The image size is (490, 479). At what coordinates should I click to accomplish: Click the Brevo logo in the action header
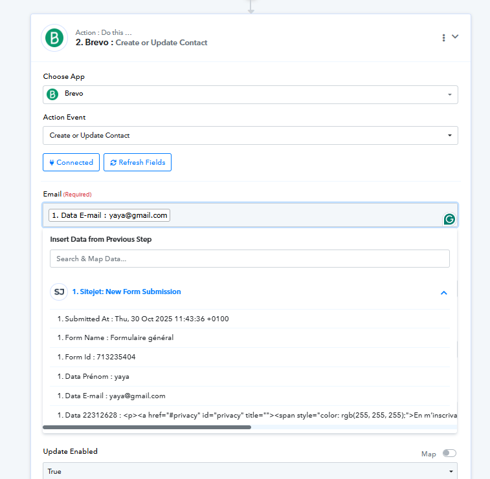pyautogui.click(x=54, y=37)
